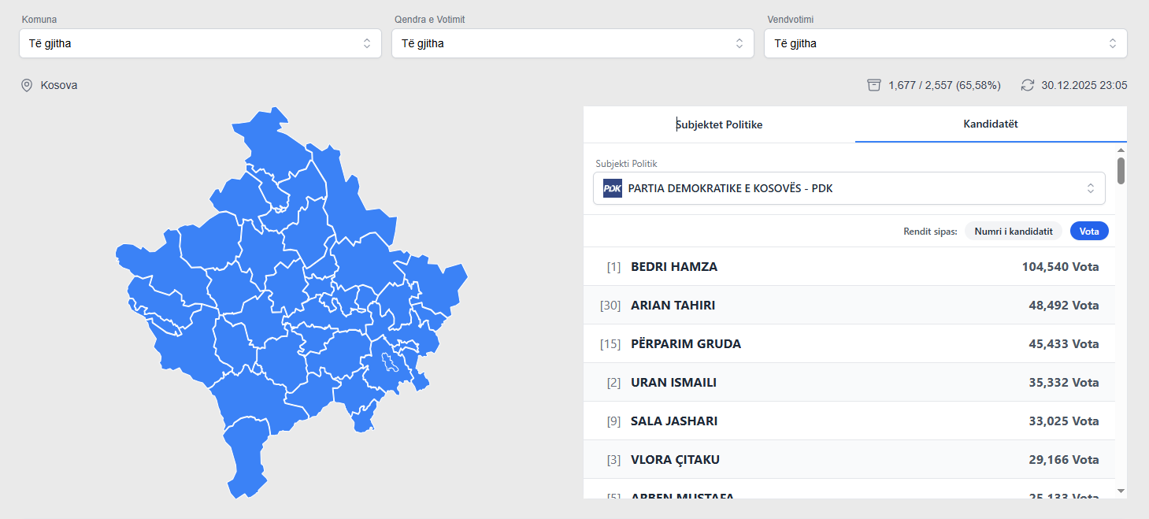Viewport: 1149px width, 519px height.
Task: Select candidate Bedri Hamza row
Action: click(x=849, y=267)
